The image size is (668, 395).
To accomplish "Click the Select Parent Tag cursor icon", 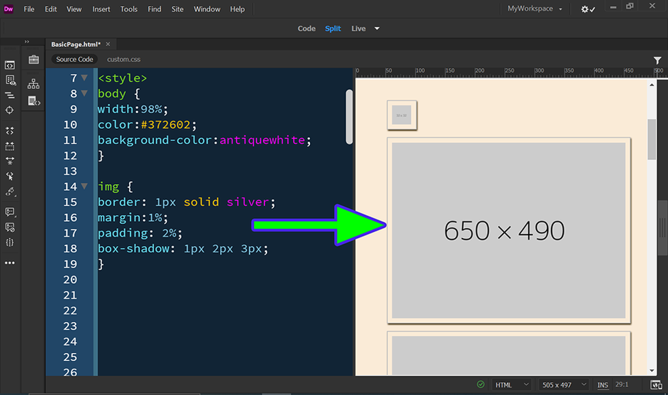I will click(10, 176).
